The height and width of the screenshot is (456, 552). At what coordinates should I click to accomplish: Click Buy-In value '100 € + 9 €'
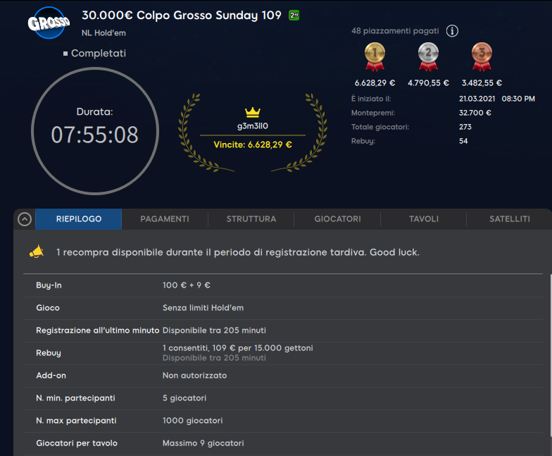click(x=186, y=285)
